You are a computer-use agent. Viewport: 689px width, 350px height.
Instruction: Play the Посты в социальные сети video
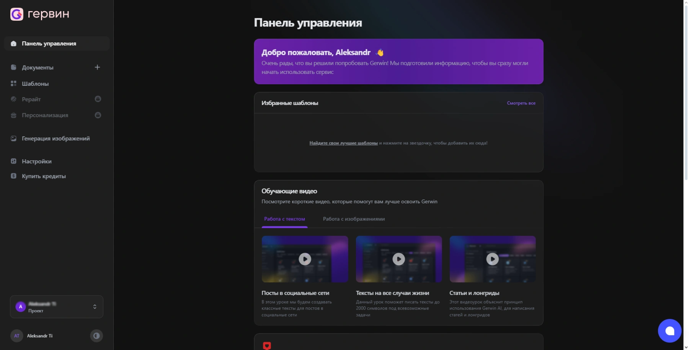(x=305, y=259)
